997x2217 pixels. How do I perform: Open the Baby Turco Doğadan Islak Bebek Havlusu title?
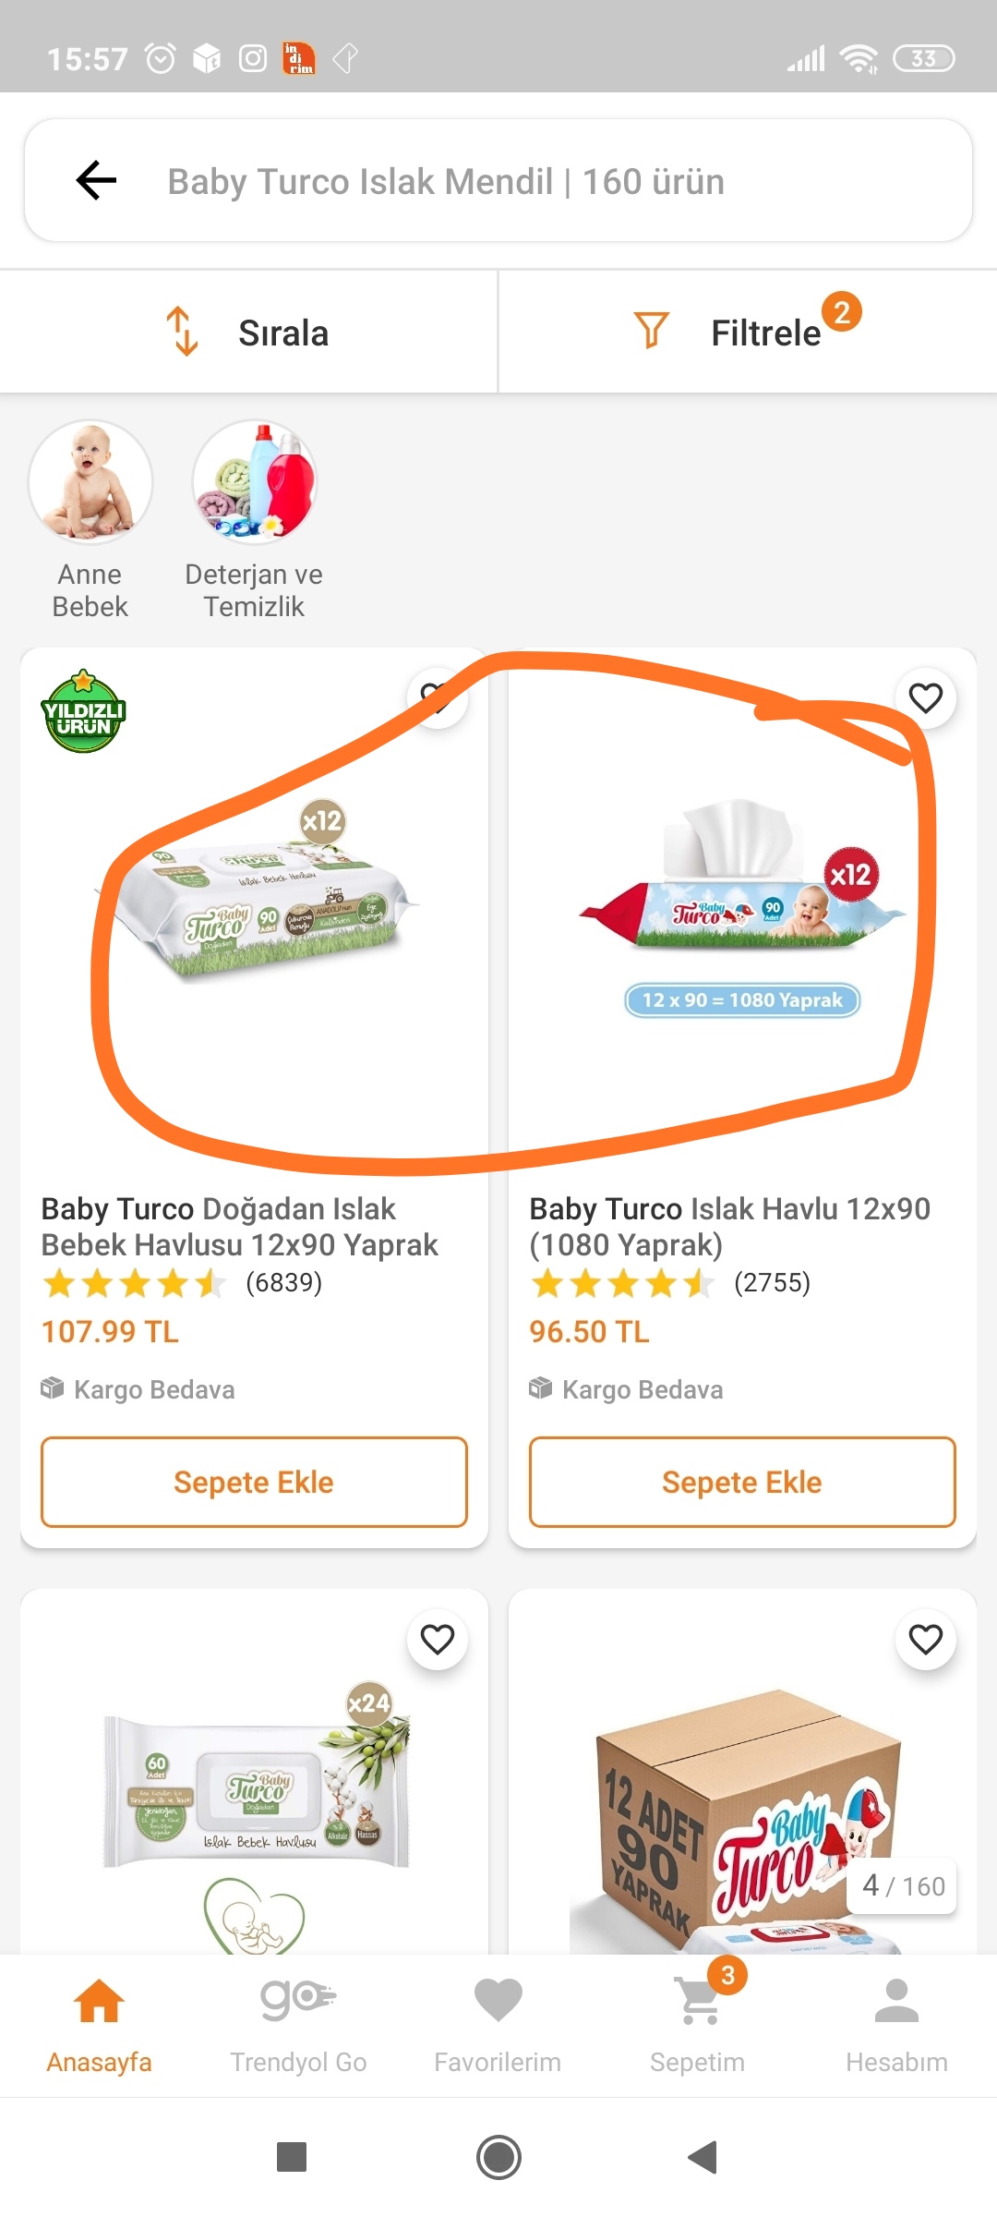pos(239,1227)
